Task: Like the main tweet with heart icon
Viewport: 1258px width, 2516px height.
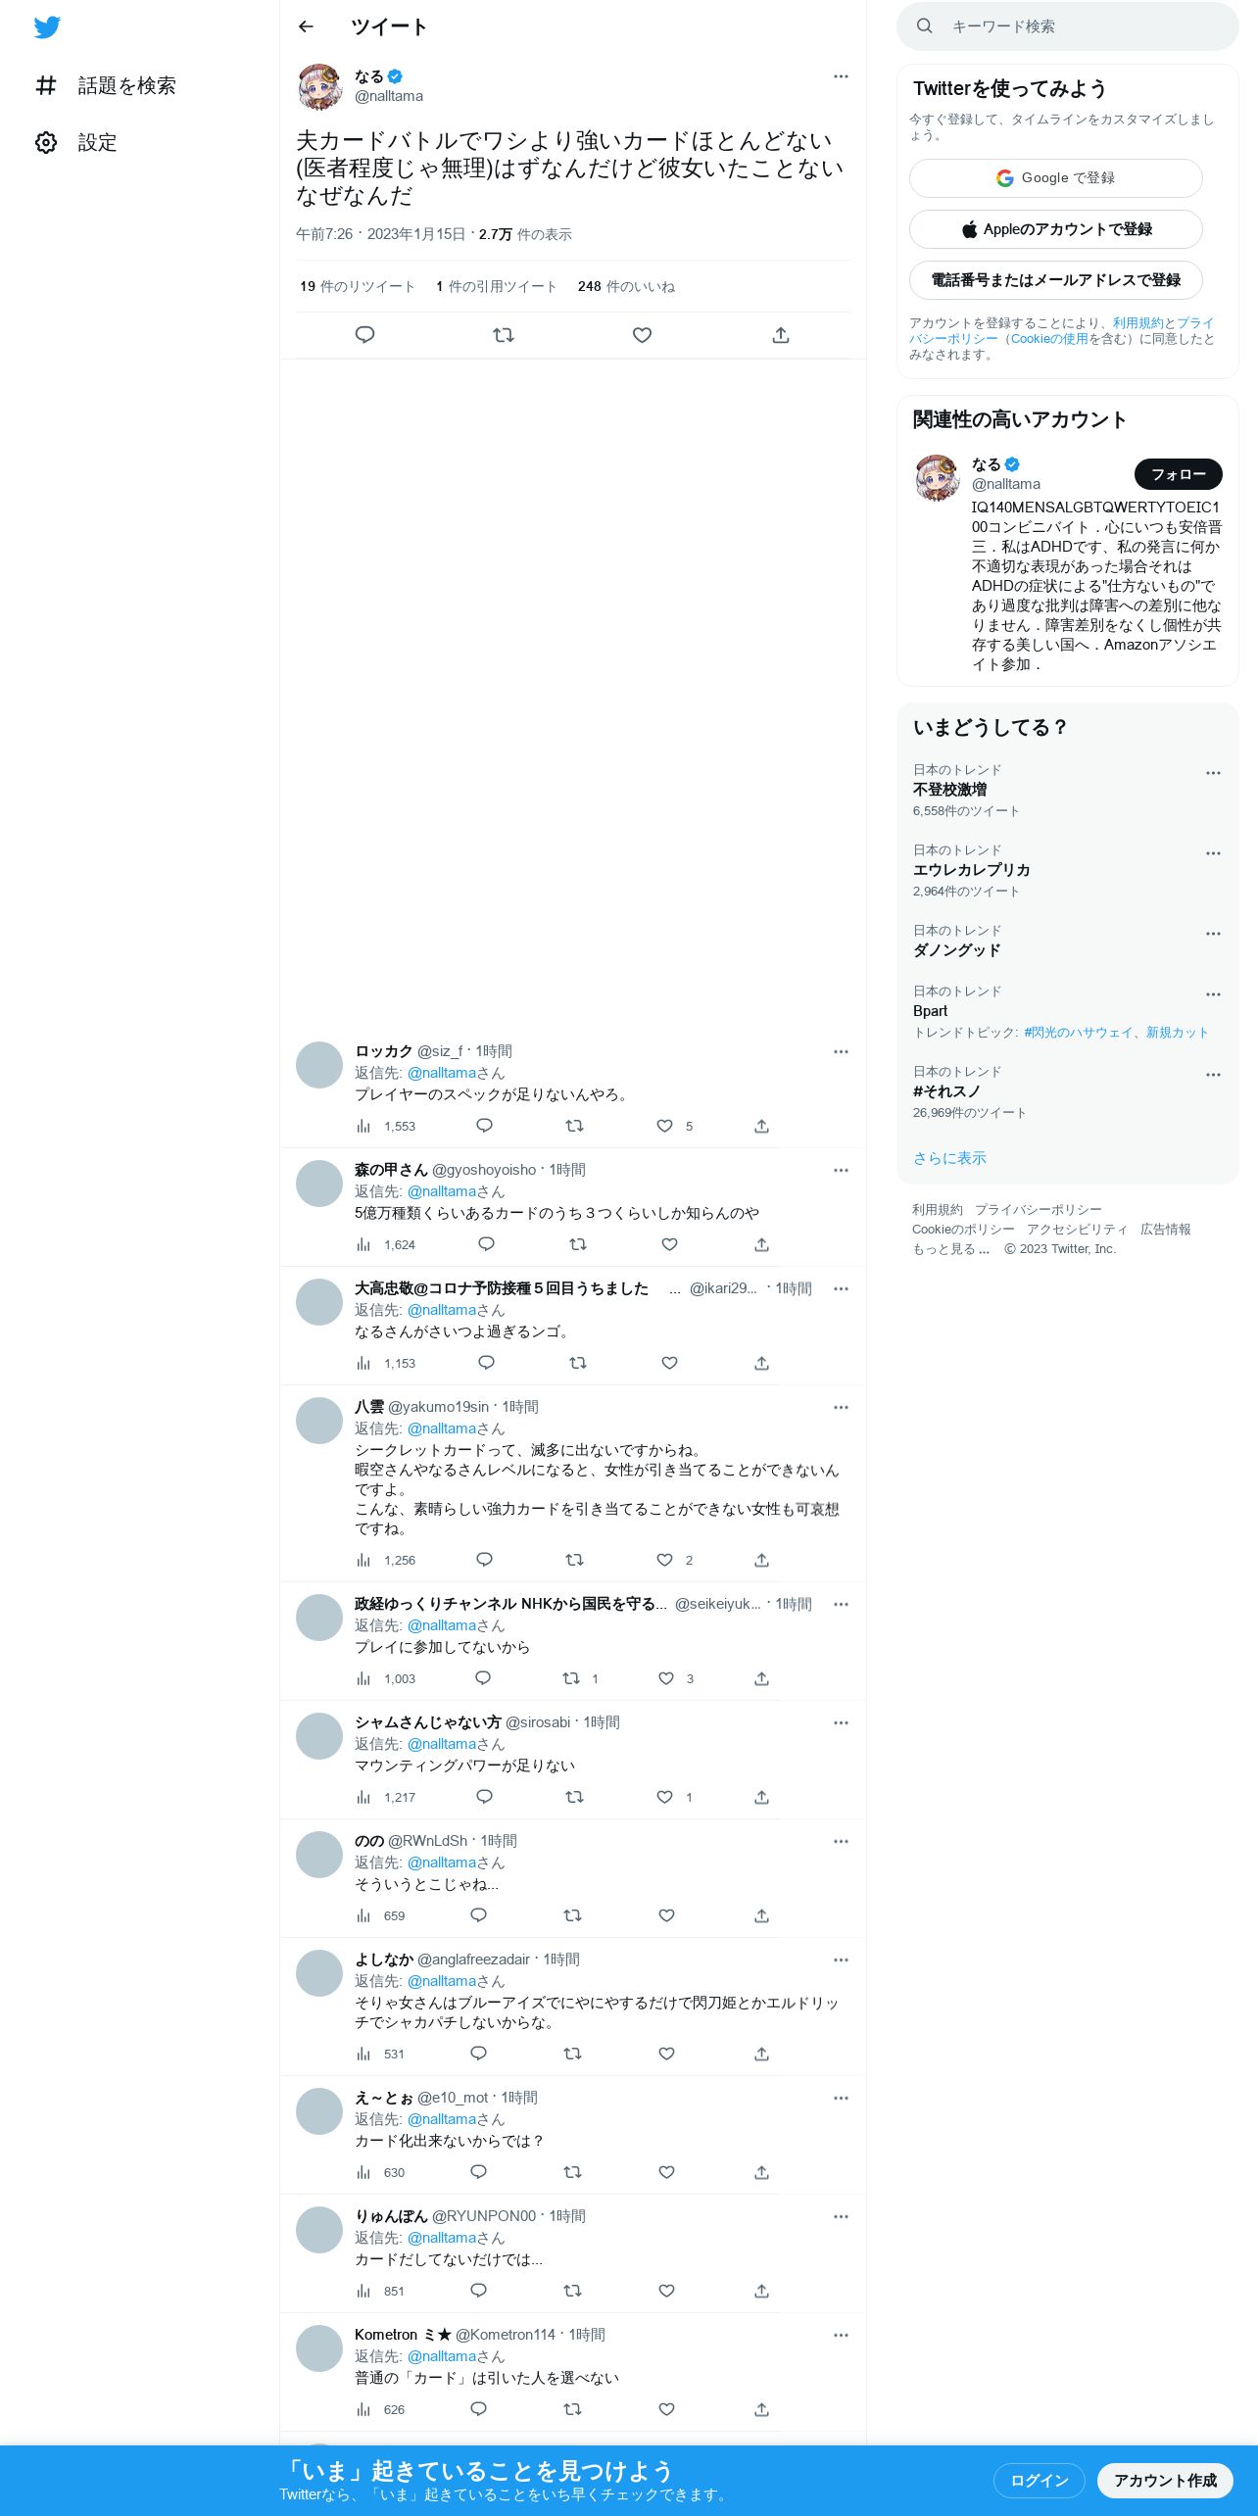Action: click(642, 335)
